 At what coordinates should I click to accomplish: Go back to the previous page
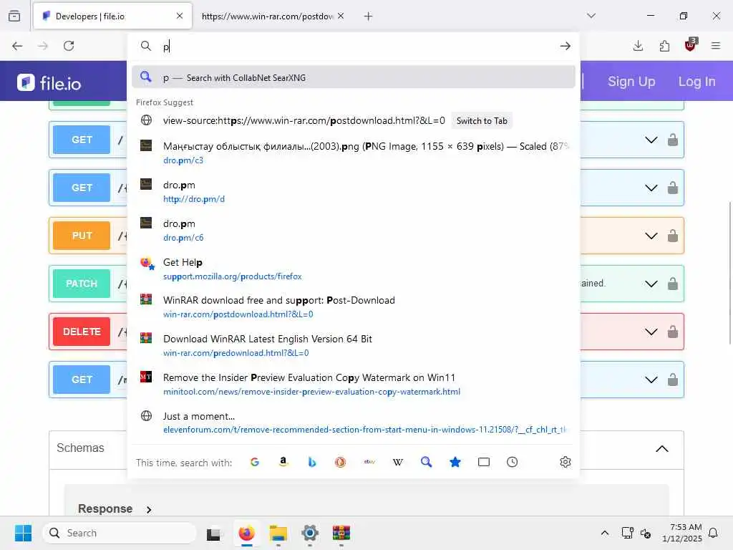point(17,46)
